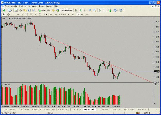Open the Templates dropdown
The width and height of the screenshot is (161, 115).
coord(121,10)
